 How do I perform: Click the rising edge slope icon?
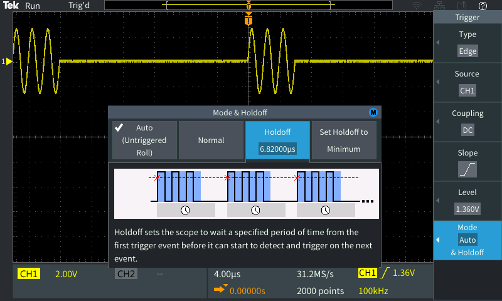click(x=467, y=169)
